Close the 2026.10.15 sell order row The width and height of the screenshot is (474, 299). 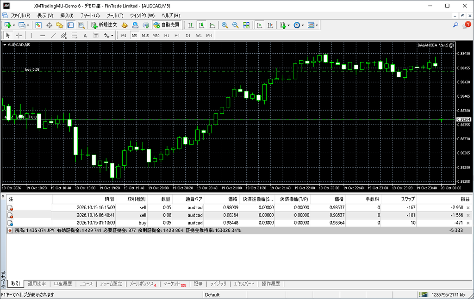468,208
